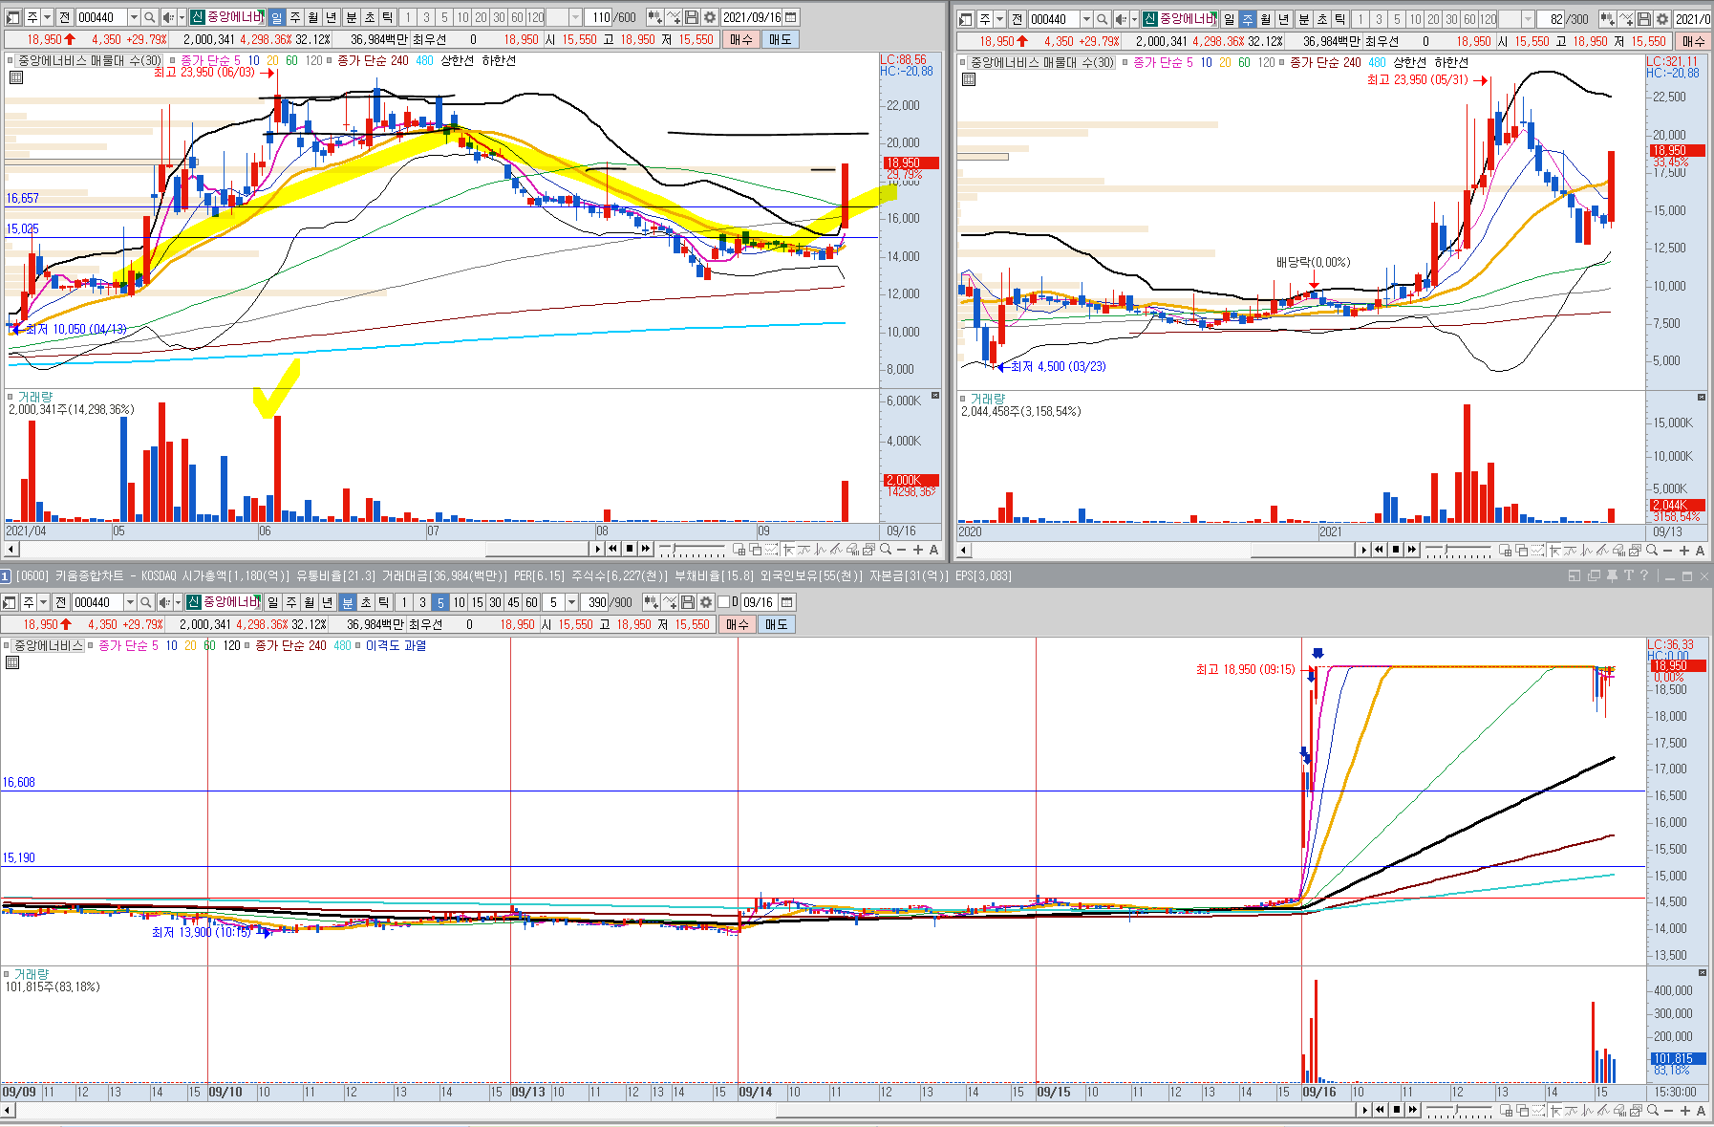Click the magnifier tool below the minute chart

click(1652, 1110)
